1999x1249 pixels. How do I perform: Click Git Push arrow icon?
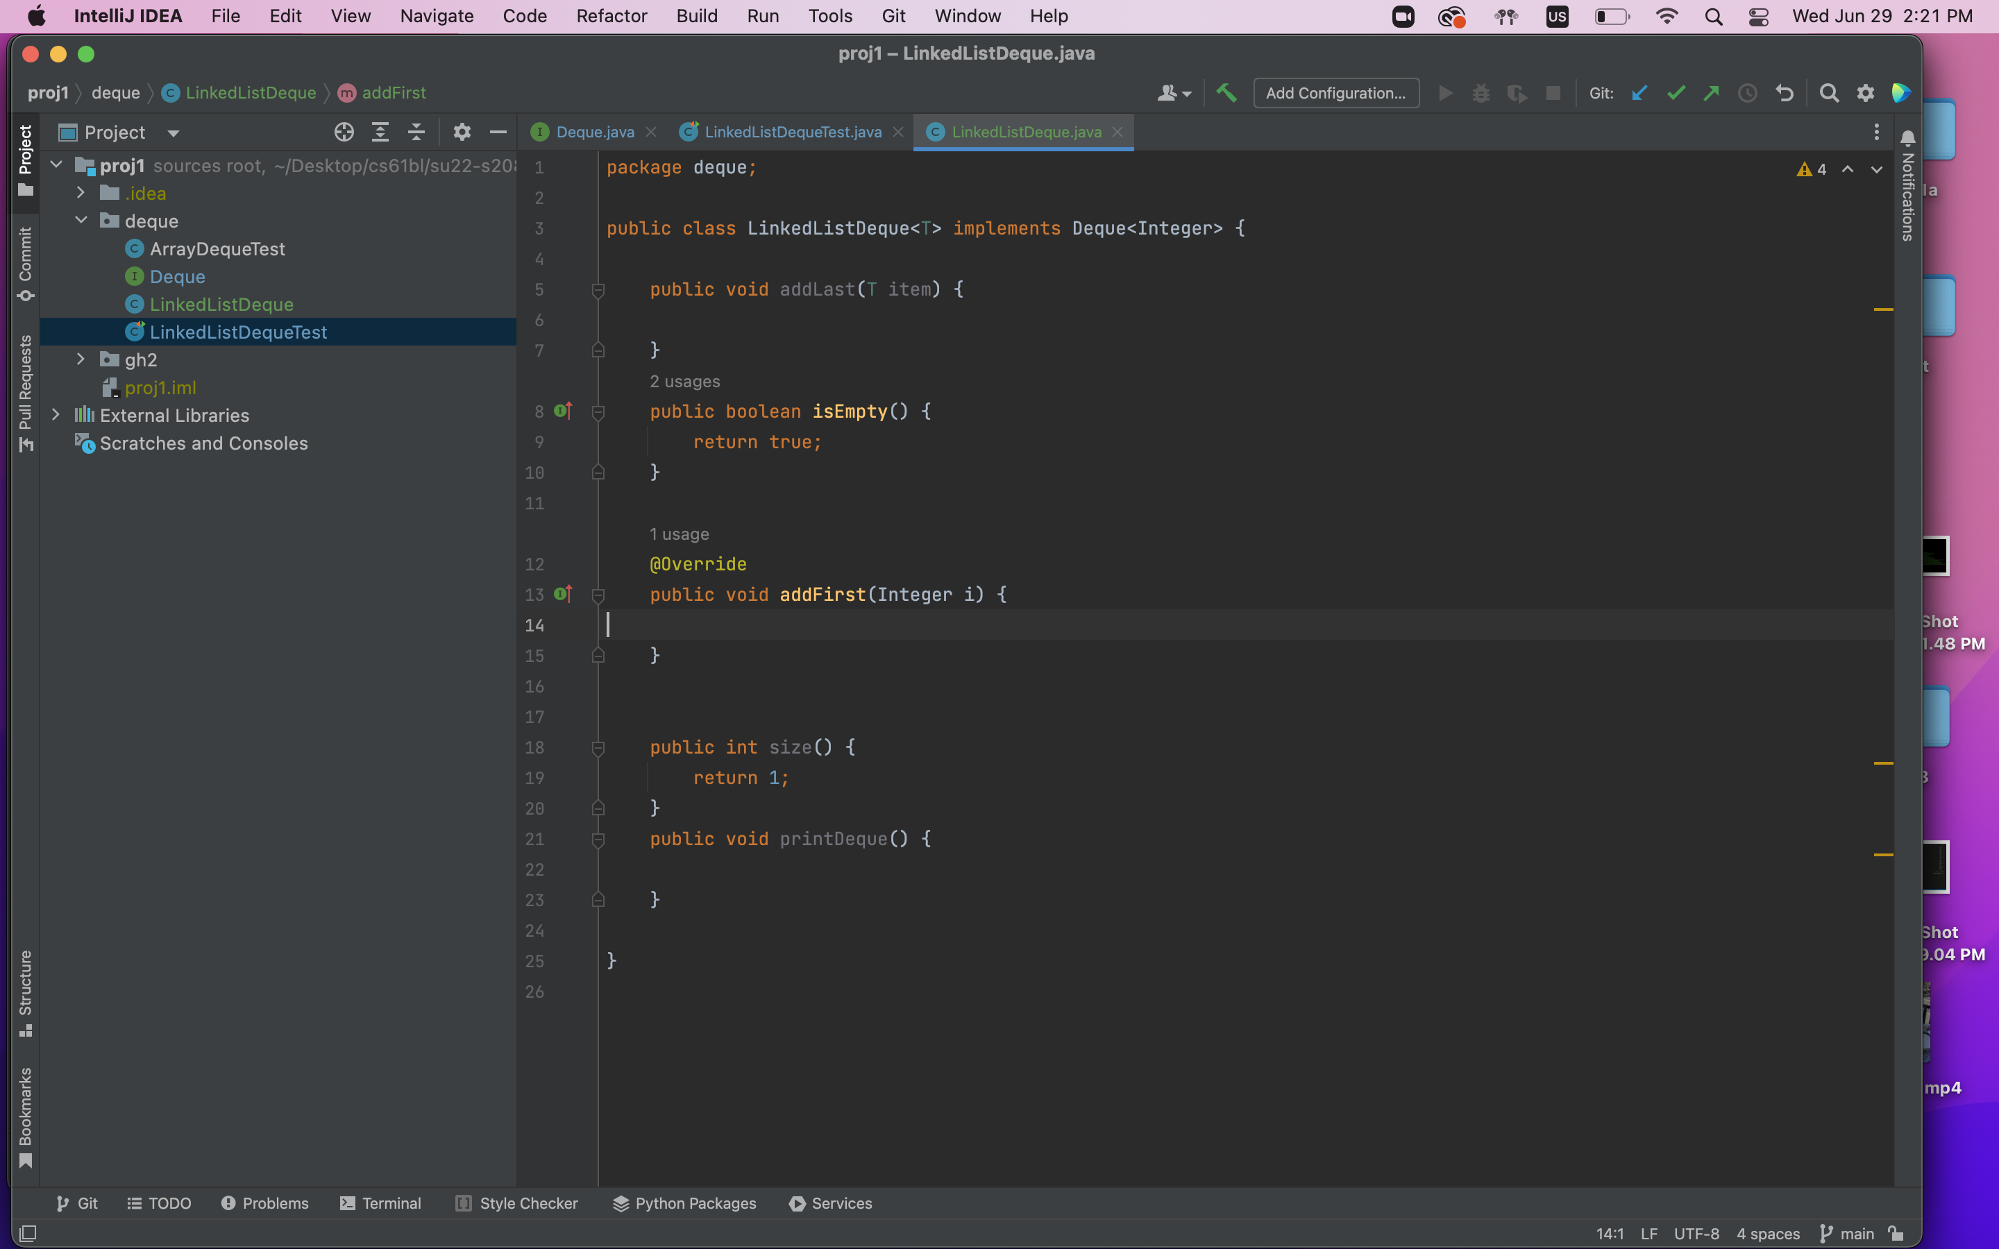click(1712, 94)
